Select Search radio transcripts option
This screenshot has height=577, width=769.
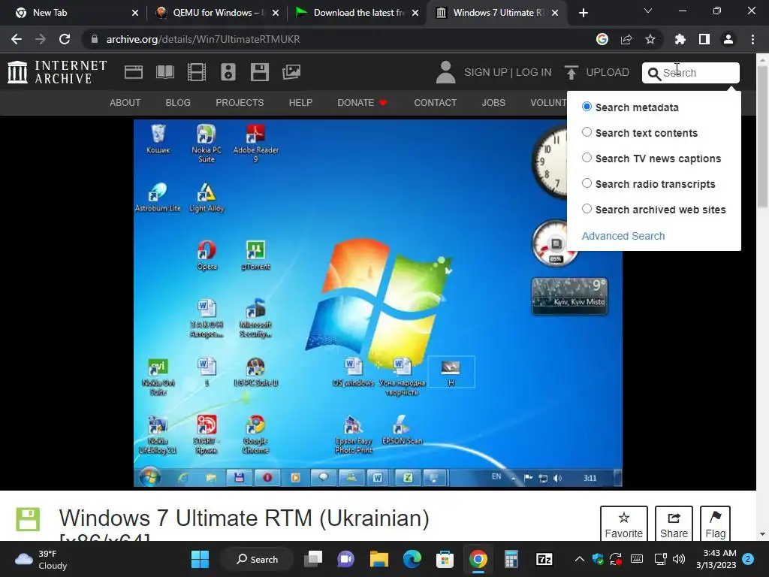coord(587,183)
